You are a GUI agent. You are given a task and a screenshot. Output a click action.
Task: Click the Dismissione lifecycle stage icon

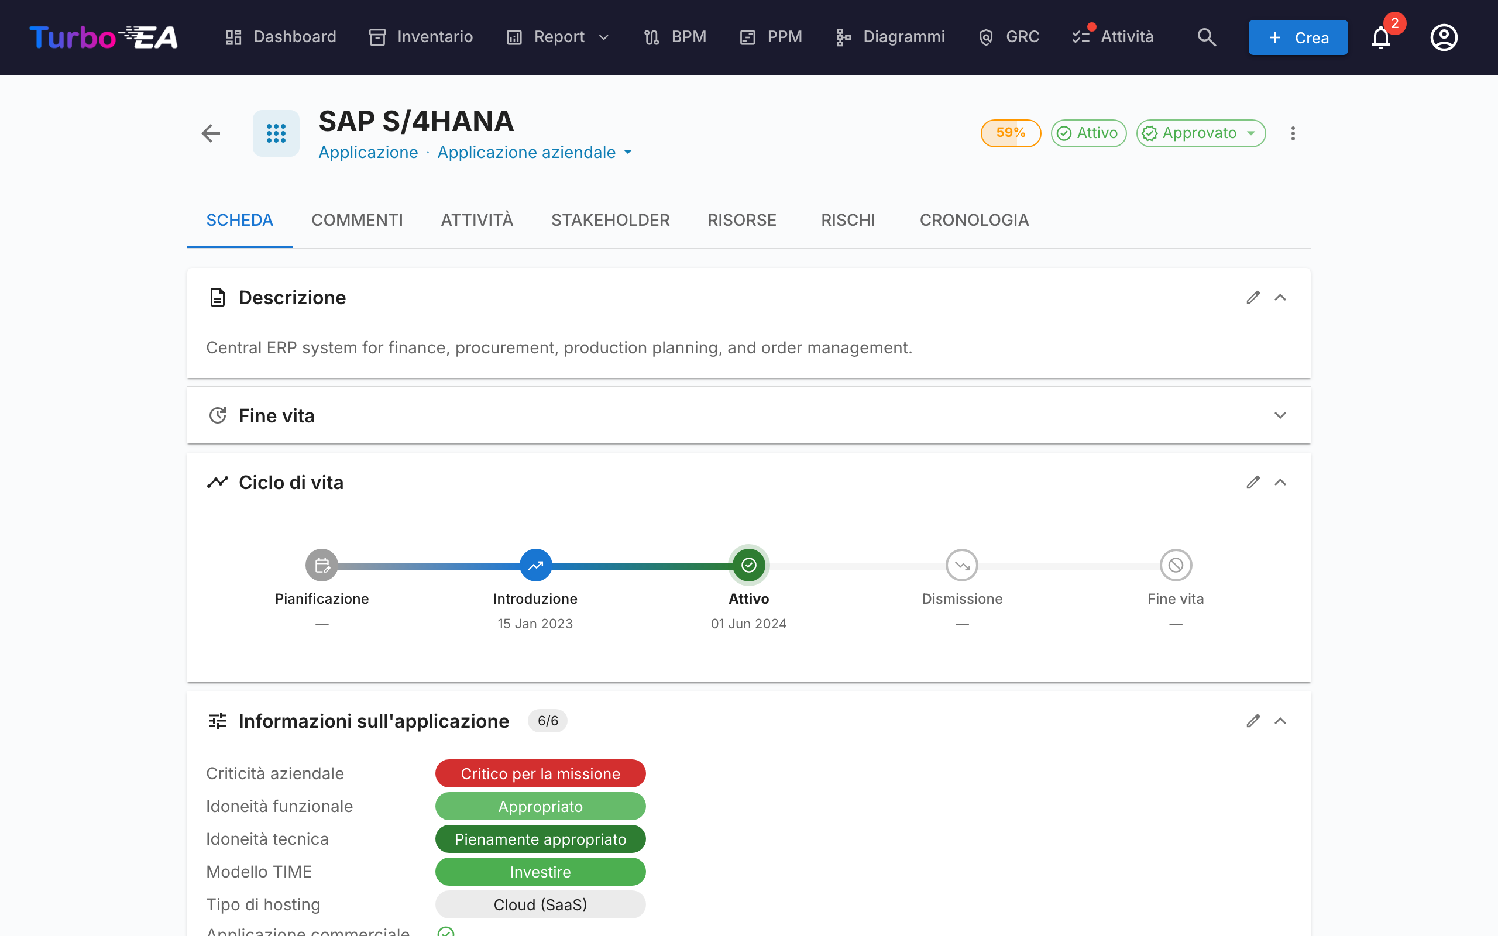(x=962, y=565)
